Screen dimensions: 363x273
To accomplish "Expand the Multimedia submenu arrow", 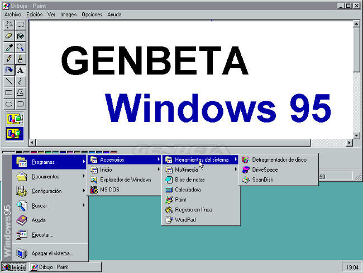I will click(236, 170).
